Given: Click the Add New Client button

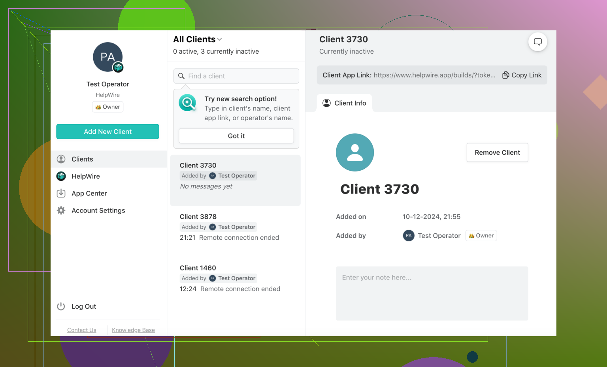Looking at the screenshot, I should coord(108,132).
